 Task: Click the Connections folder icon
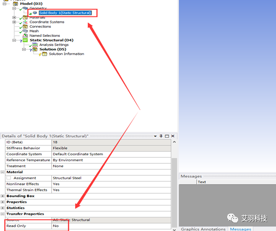pos(25,26)
